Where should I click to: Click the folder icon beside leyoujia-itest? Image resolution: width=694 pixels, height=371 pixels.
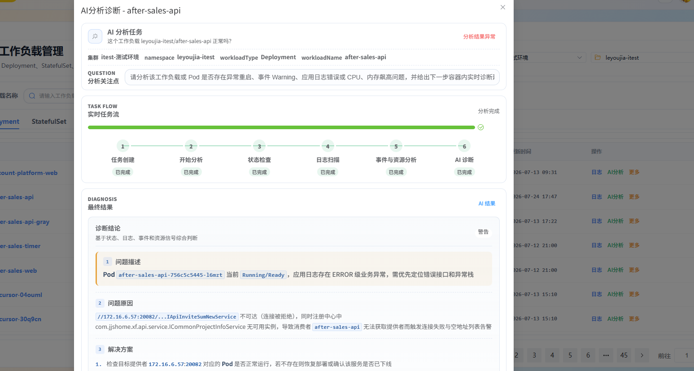(598, 57)
